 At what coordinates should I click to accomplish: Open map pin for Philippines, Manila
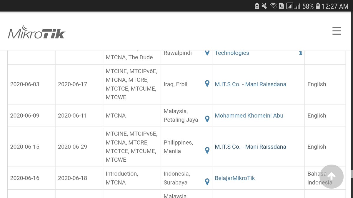(207, 150)
